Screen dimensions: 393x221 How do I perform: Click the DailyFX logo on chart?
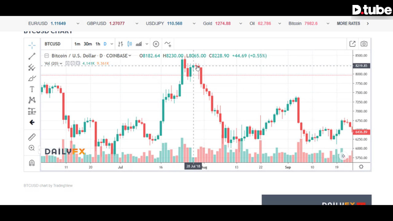(65, 152)
